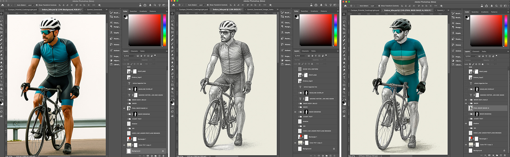This screenshot has width=510, height=157.
Task: Expand the BG group in the left window
Action: 127,128
